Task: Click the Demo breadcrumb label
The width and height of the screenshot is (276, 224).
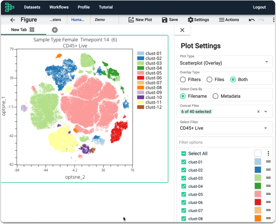Action: click(x=100, y=20)
